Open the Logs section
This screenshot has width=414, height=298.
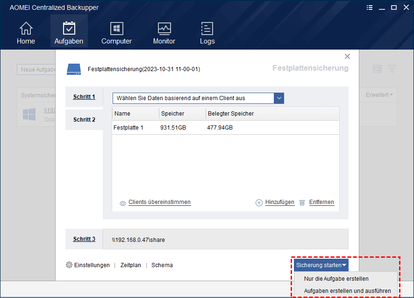(207, 33)
